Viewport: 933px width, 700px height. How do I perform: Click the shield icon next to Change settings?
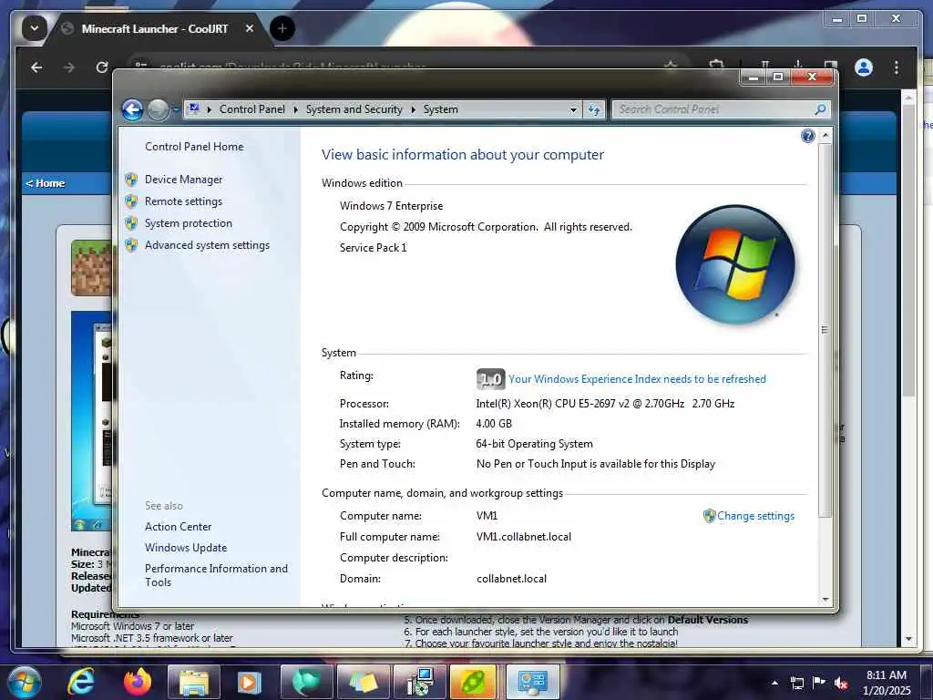[709, 516]
